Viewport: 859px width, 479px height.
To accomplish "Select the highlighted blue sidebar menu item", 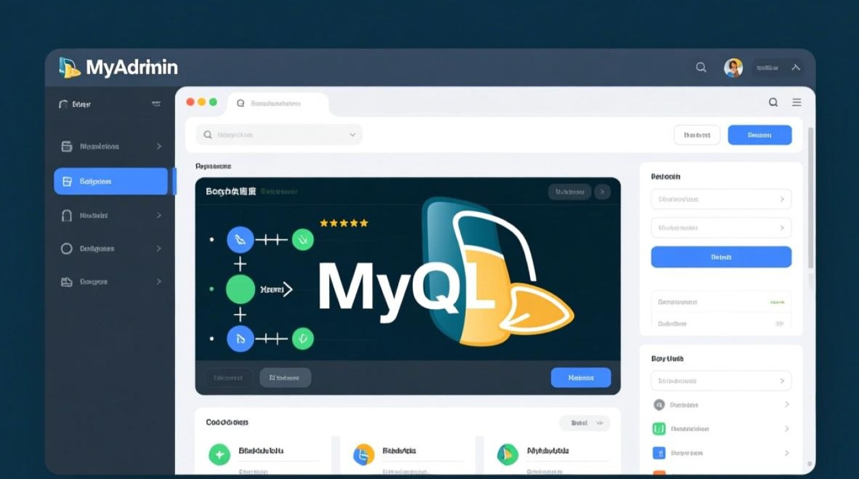I will pyautogui.click(x=111, y=181).
